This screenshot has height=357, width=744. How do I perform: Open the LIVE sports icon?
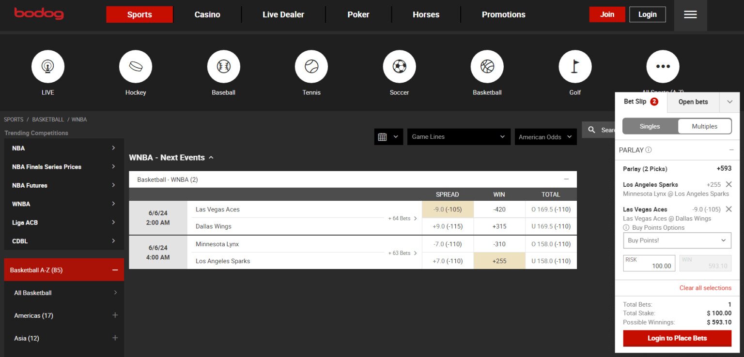(x=47, y=67)
